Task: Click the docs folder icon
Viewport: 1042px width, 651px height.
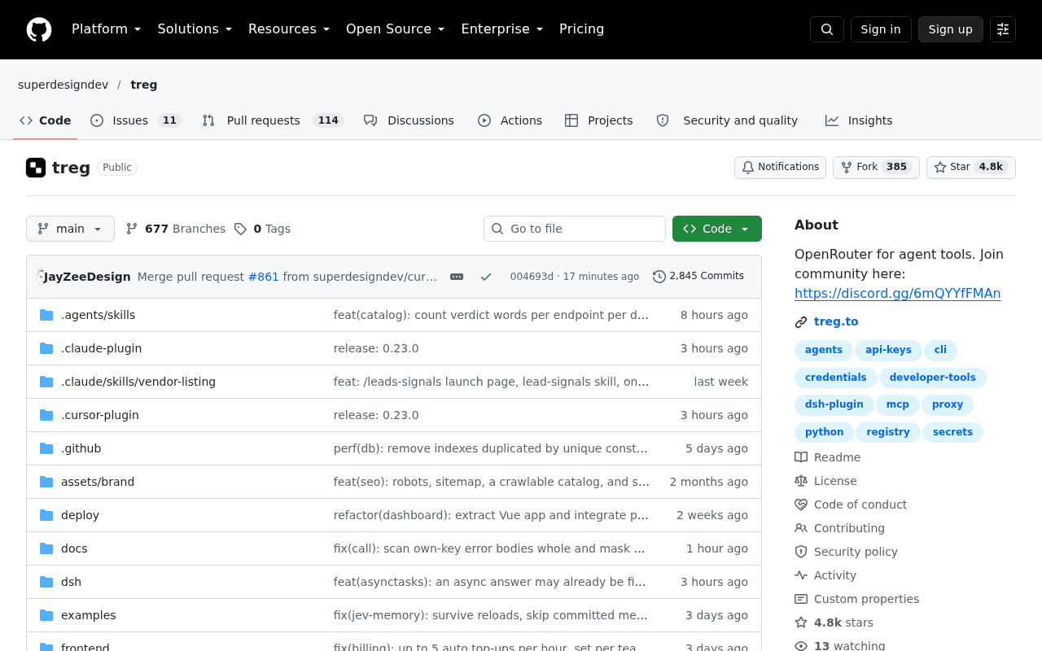Action: pos(46,548)
